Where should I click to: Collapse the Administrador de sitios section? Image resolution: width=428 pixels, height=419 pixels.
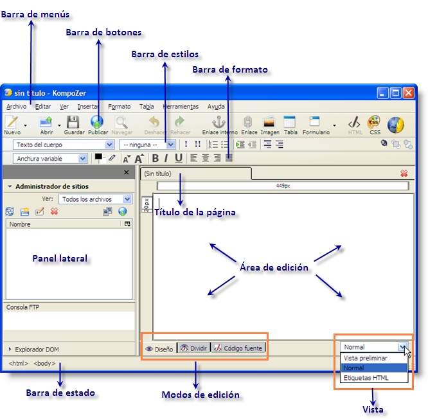point(10,186)
